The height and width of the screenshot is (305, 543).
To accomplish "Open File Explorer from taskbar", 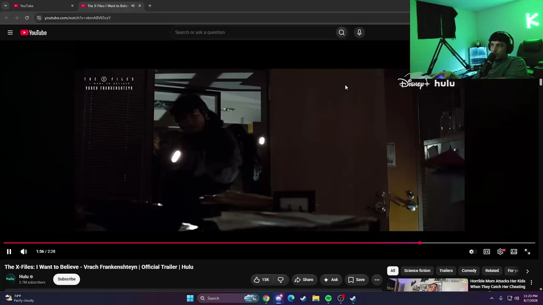I will click(316, 298).
